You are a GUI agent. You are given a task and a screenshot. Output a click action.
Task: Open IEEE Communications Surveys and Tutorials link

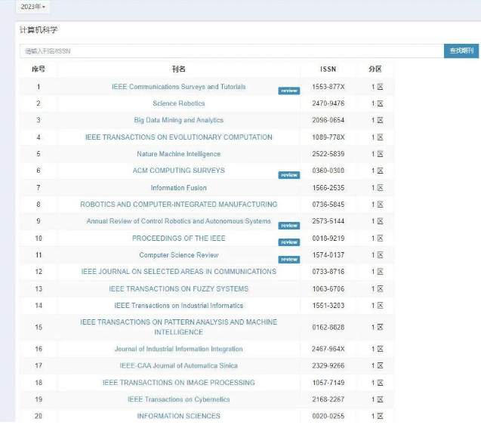[x=178, y=87]
